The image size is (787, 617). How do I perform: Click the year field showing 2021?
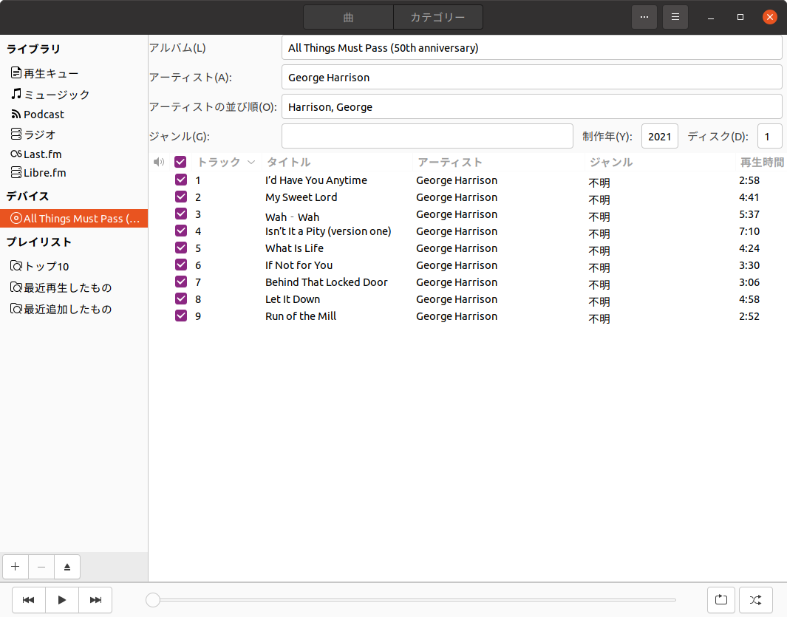(659, 136)
